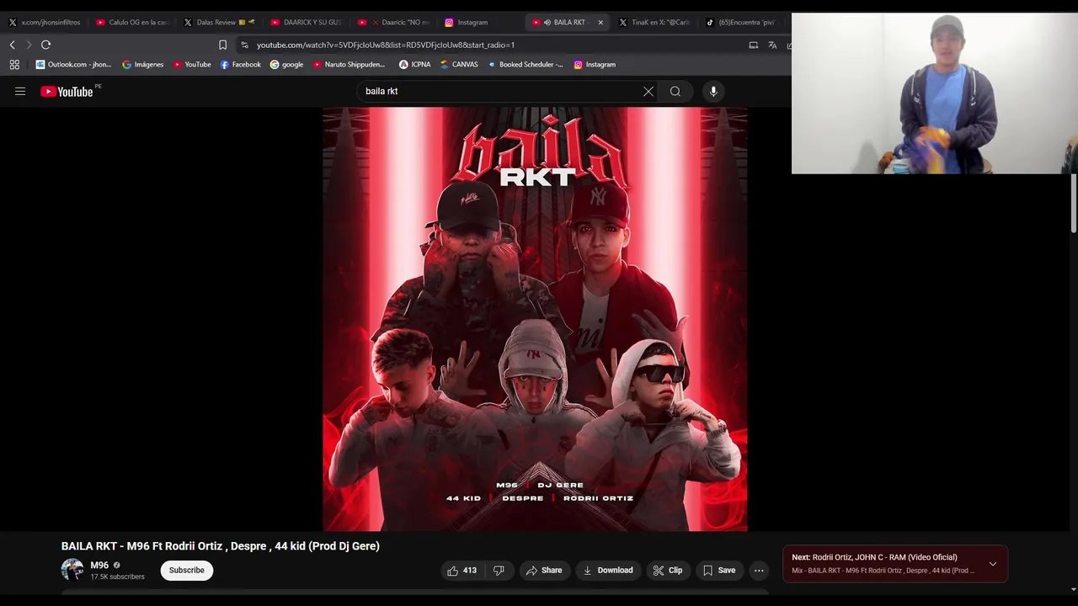The image size is (1078, 606).
Task: Run the search with the magnifier icon
Action: (x=675, y=91)
